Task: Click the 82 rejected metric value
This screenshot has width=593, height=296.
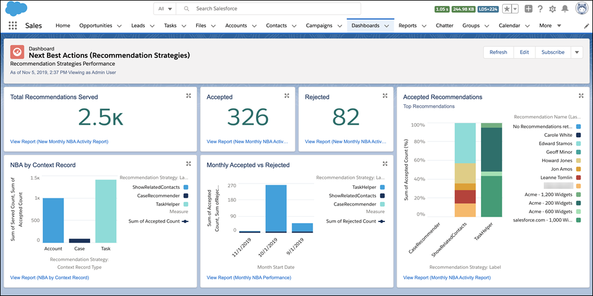Action: [x=346, y=117]
